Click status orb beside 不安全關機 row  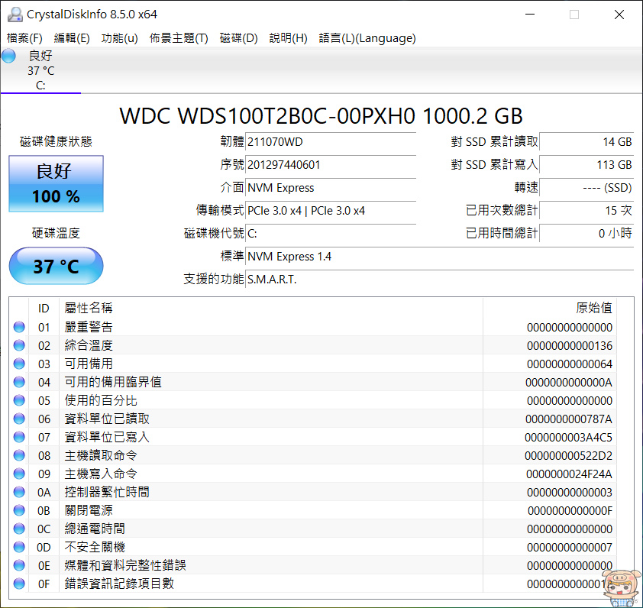pos(19,547)
